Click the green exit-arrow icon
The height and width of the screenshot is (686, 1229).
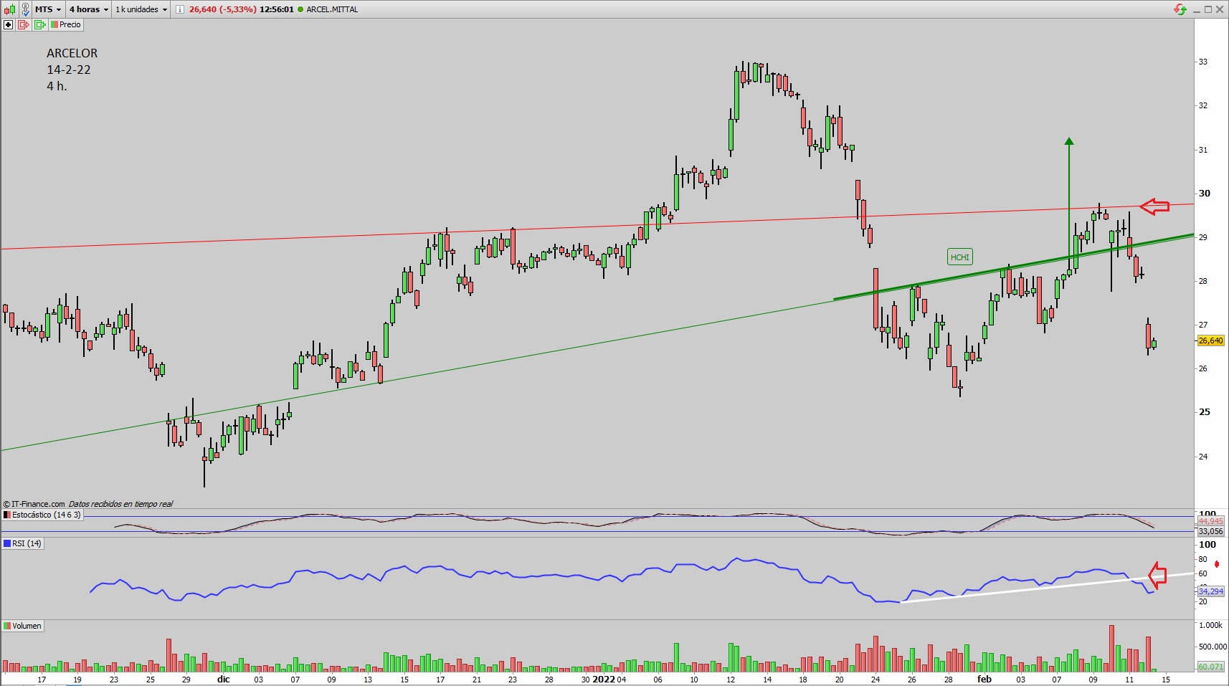coord(40,24)
